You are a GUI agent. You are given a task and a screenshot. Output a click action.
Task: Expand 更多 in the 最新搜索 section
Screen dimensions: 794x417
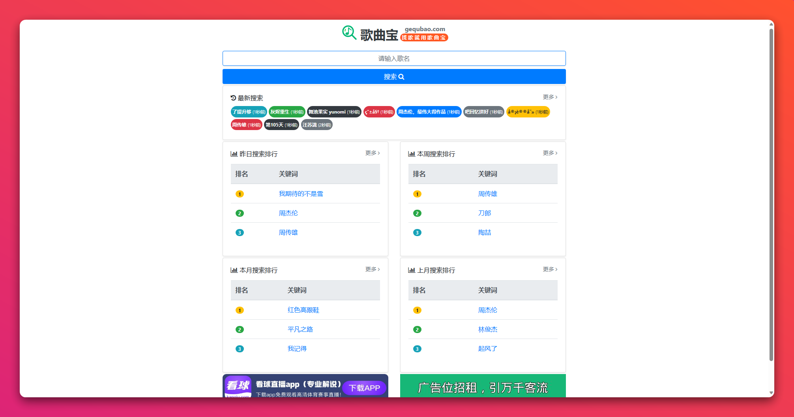point(550,97)
